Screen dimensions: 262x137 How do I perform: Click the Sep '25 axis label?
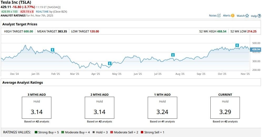pos(201,74)
